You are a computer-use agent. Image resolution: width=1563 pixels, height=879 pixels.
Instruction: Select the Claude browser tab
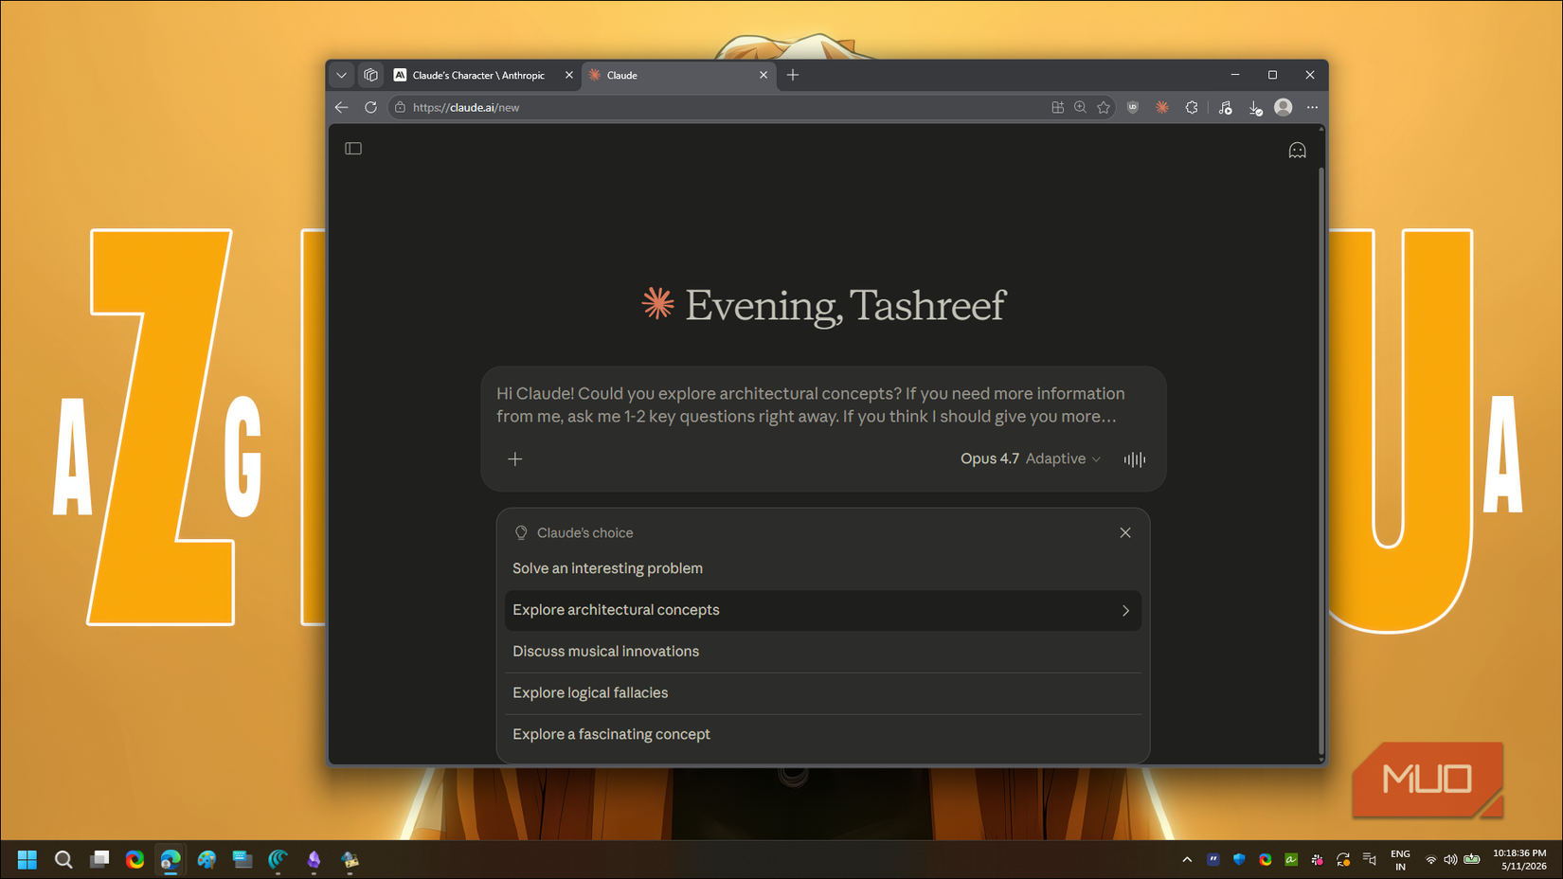click(677, 75)
